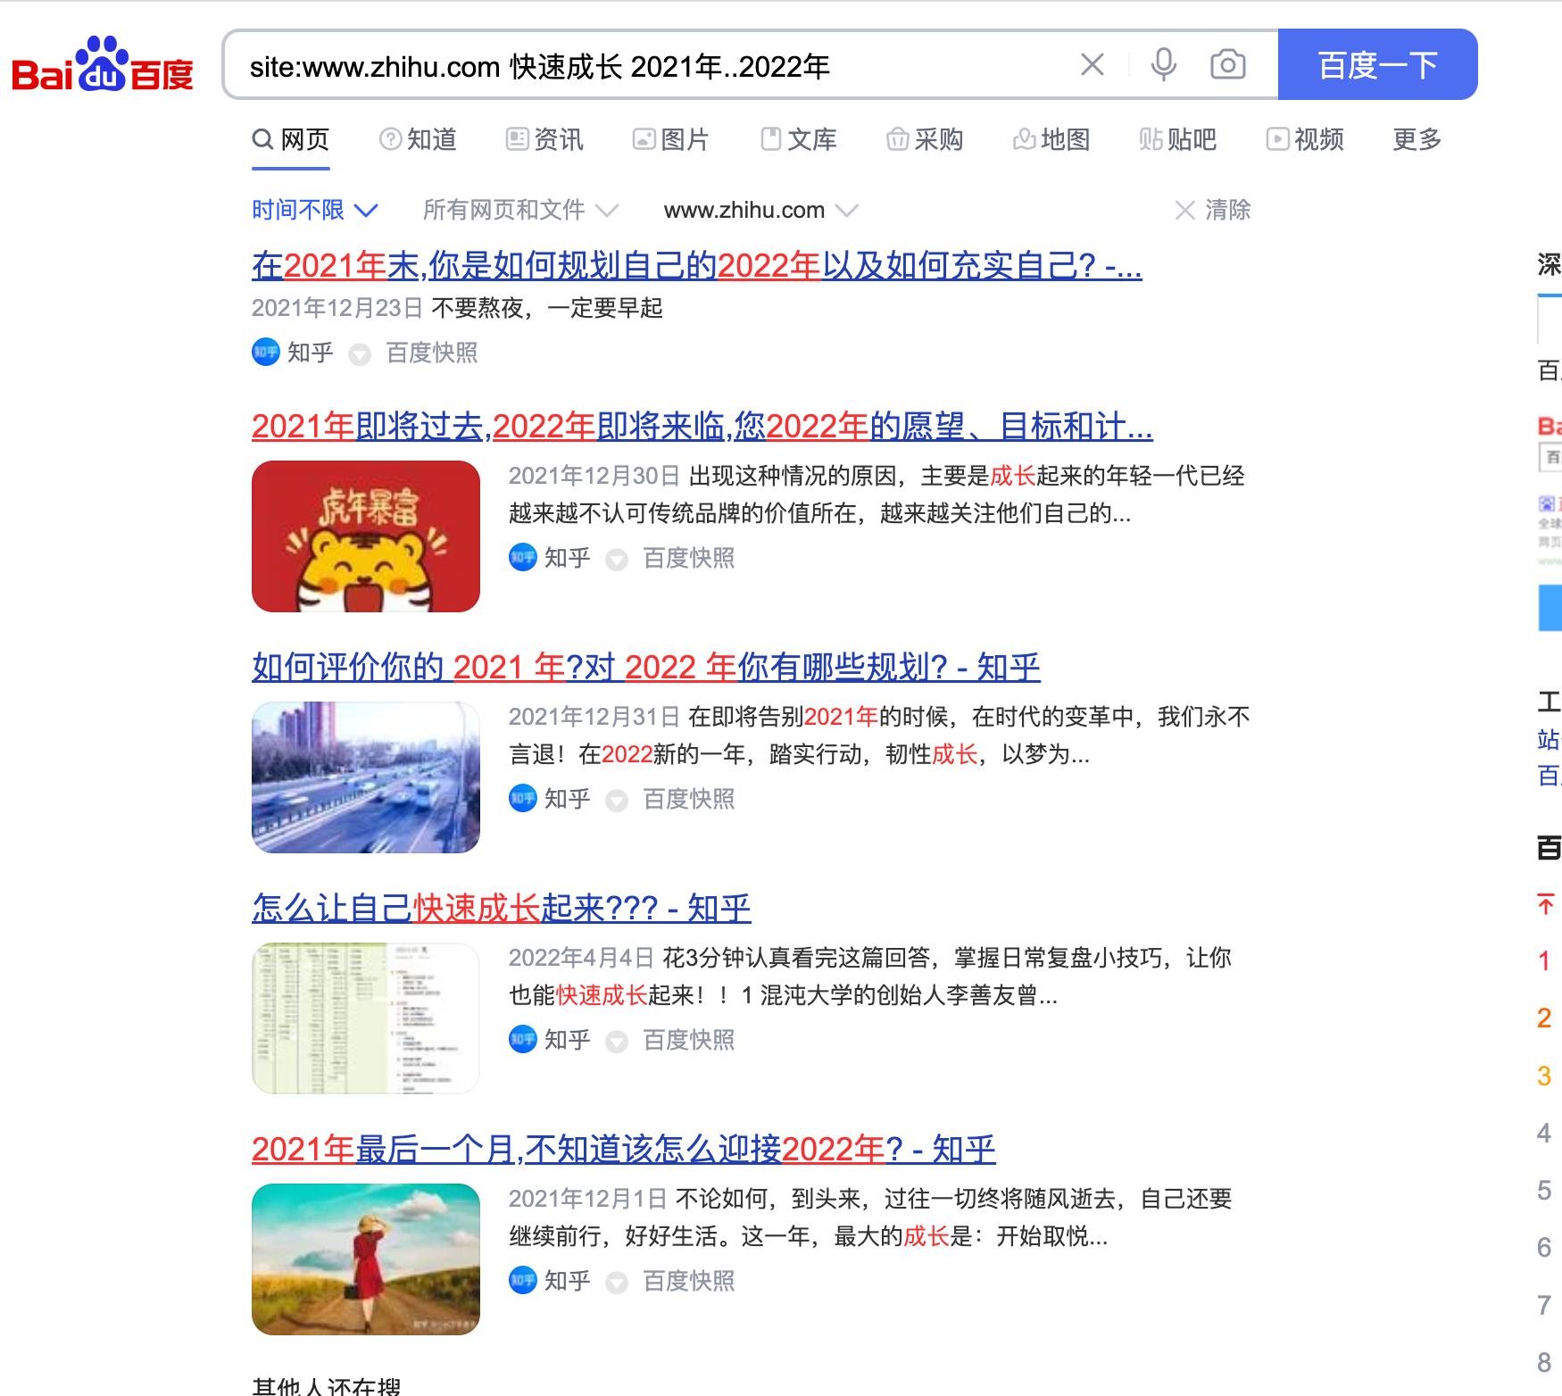
Task: Switch to 视频 video search
Action: [1308, 139]
